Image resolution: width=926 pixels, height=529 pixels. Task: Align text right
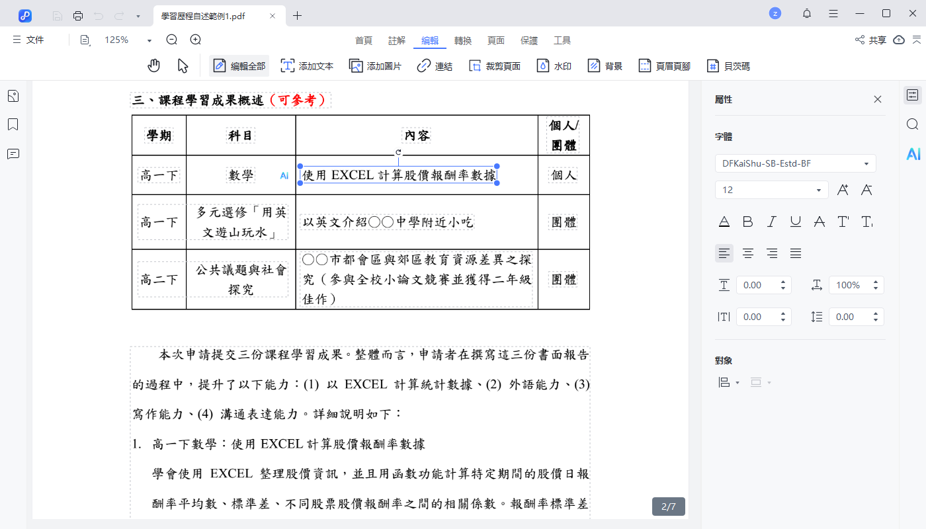tap(772, 253)
